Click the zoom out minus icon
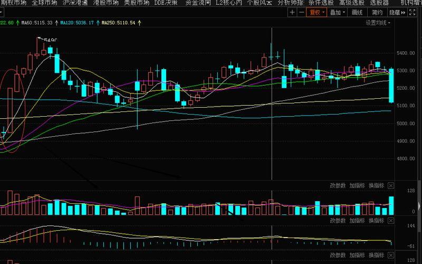 [301, 12]
